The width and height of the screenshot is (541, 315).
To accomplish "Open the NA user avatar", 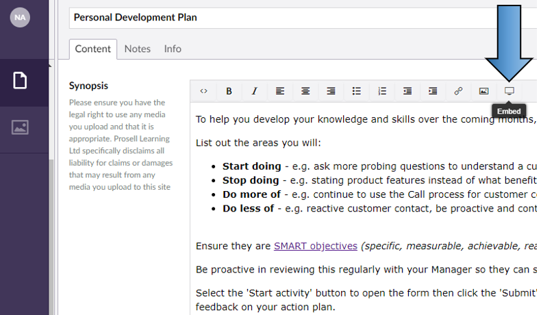I will coord(20,17).
